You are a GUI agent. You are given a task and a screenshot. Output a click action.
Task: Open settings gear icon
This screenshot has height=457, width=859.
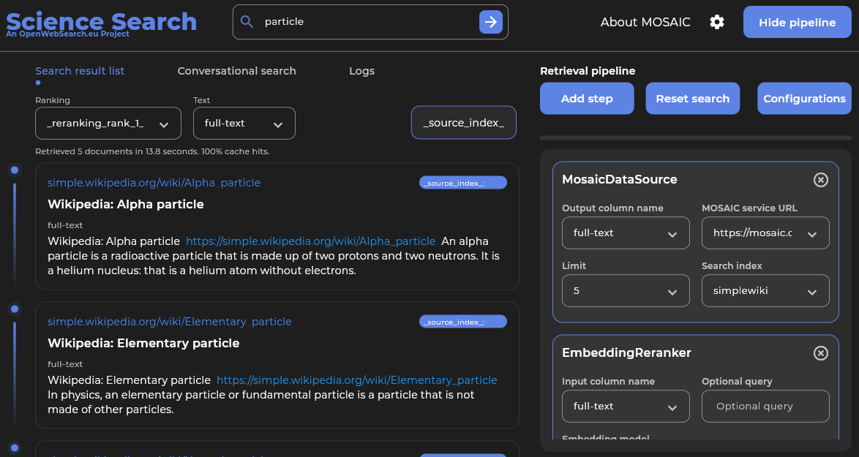click(x=716, y=22)
